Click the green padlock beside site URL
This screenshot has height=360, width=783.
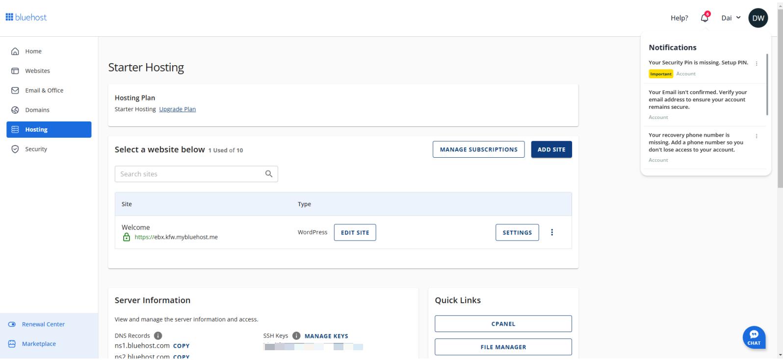point(127,237)
